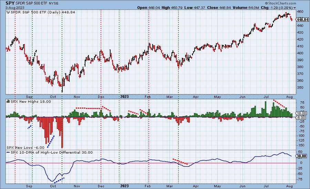Image resolution: width=310 pixels, height=189 pixels.
Task: Click the 460 price axis label
Action: click(300, 12)
